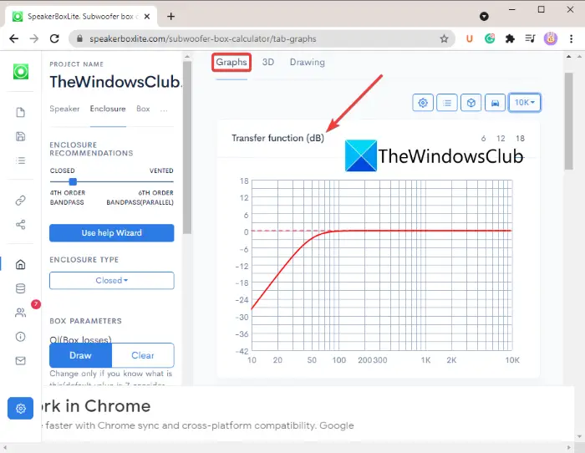Click the 3D box cube button above chart
The height and width of the screenshot is (453, 585).
471,102
